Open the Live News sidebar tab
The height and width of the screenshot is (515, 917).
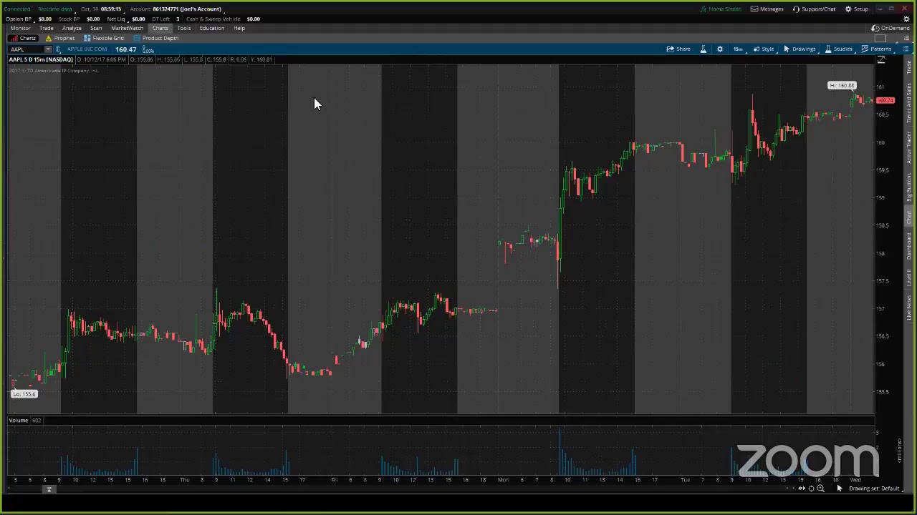pyautogui.click(x=909, y=307)
